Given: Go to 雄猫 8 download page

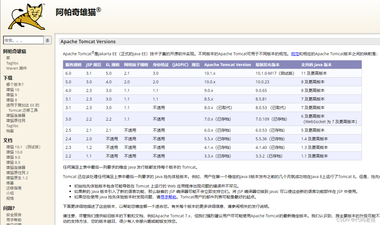Looking at the screenshot, I should pyautogui.click(x=12, y=100).
